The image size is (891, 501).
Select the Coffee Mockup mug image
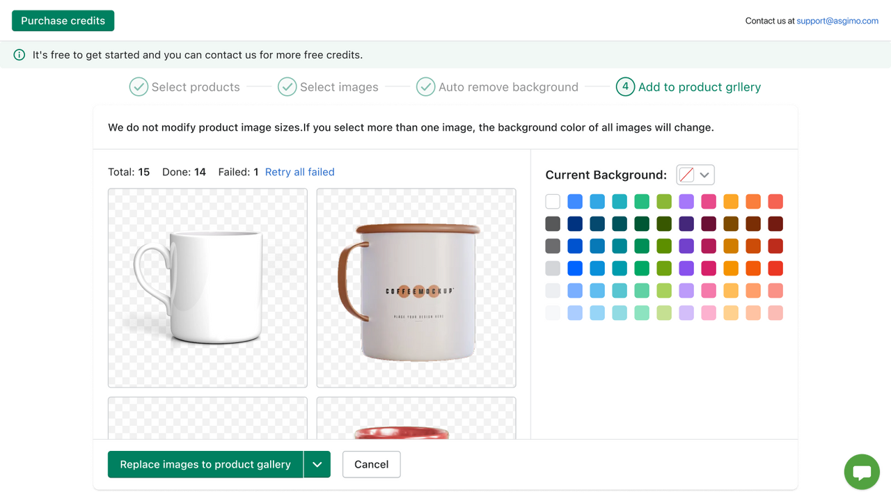coord(416,288)
